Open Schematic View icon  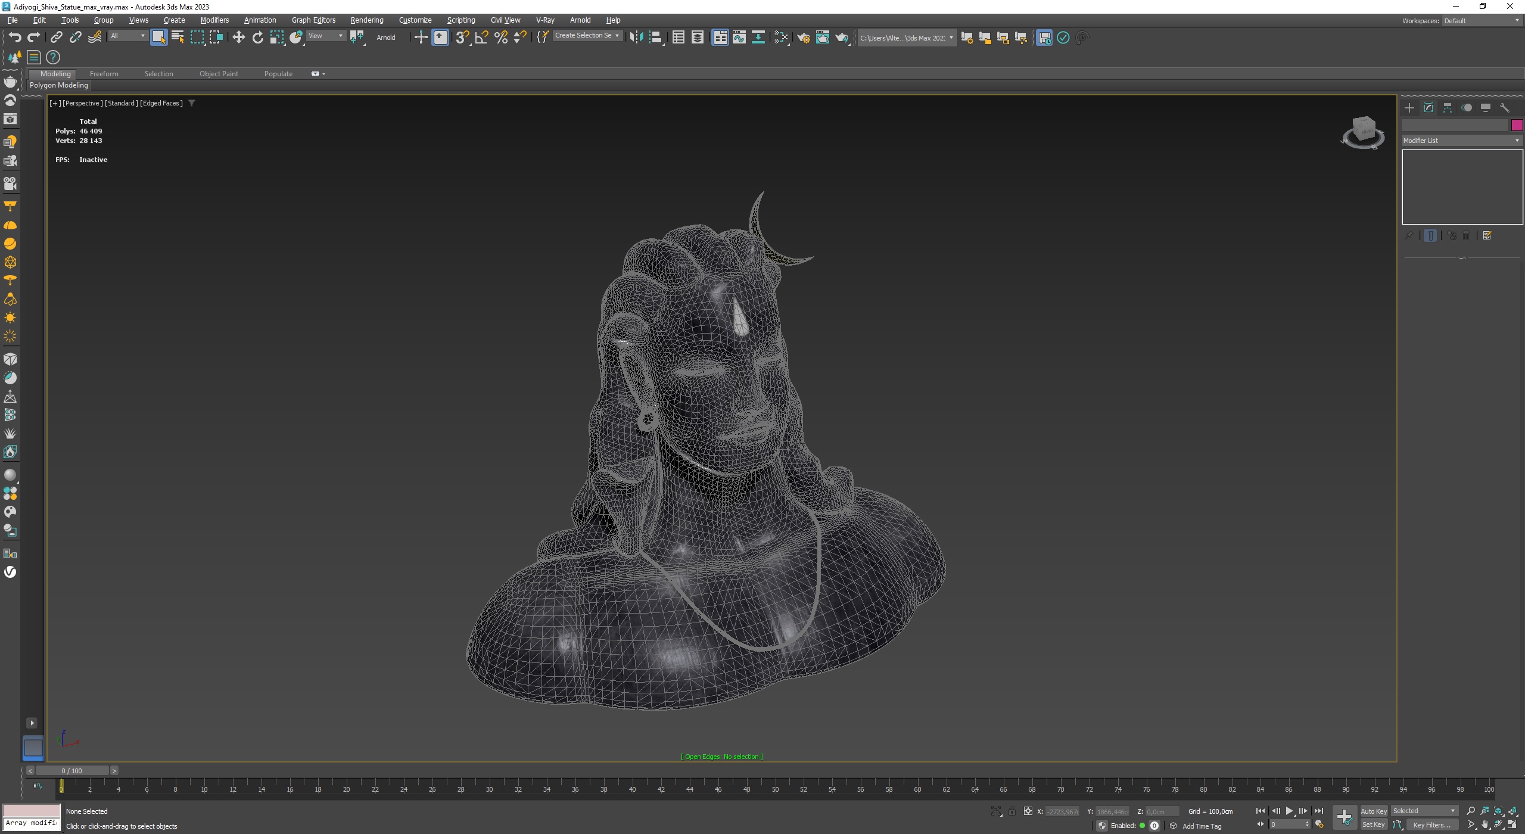tap(758, 38)
